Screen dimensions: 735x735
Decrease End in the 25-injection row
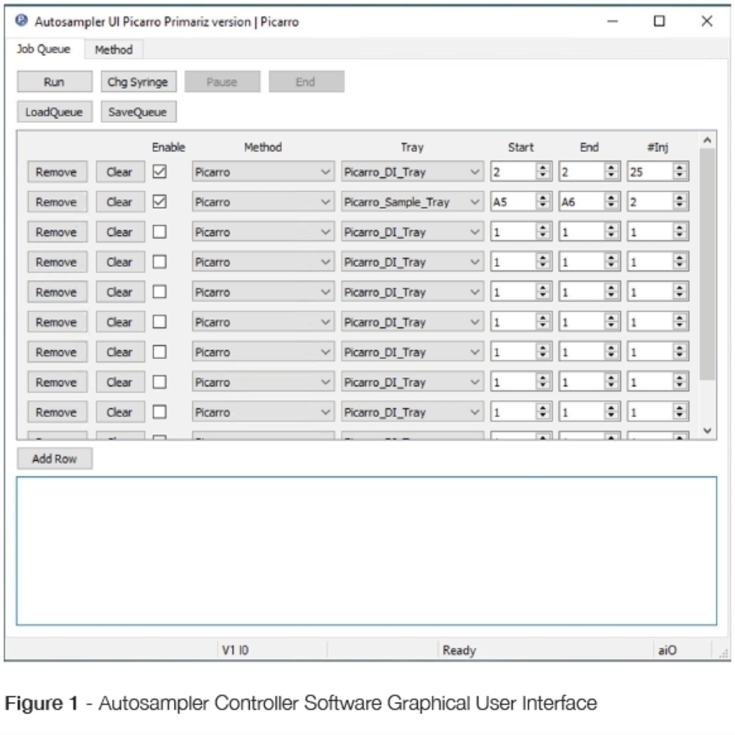click(x=612, y=177)
